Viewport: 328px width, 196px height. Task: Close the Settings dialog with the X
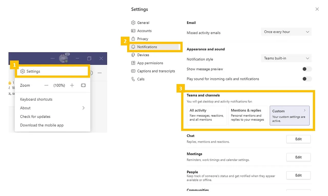tap(317, 9)
